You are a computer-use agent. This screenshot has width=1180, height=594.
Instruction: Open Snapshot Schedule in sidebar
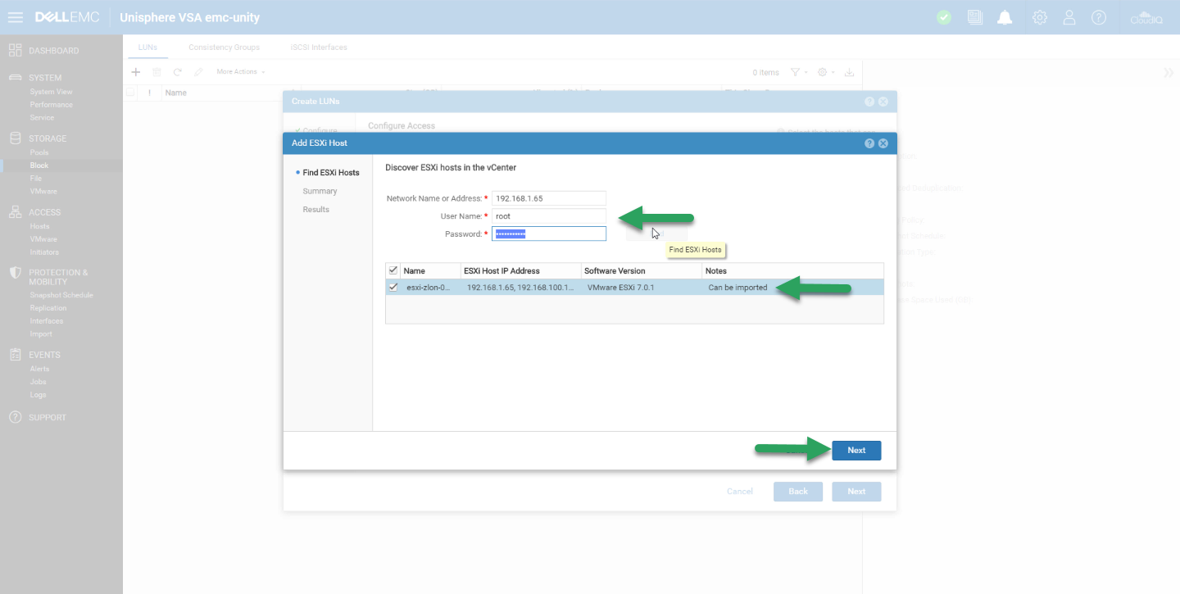coord(61,295)
